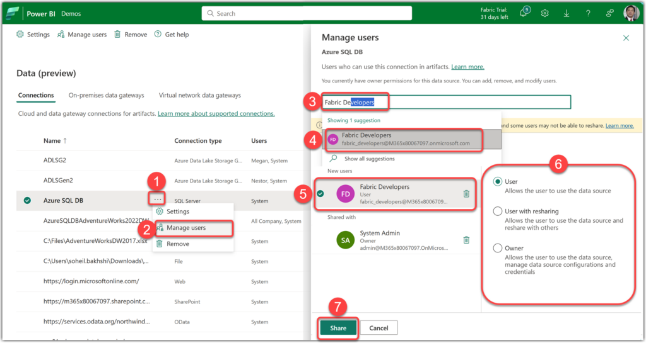Screen dimensions: 646x343
Task: Delete Fabric Developers from new users
Action: tap(466, 193)
